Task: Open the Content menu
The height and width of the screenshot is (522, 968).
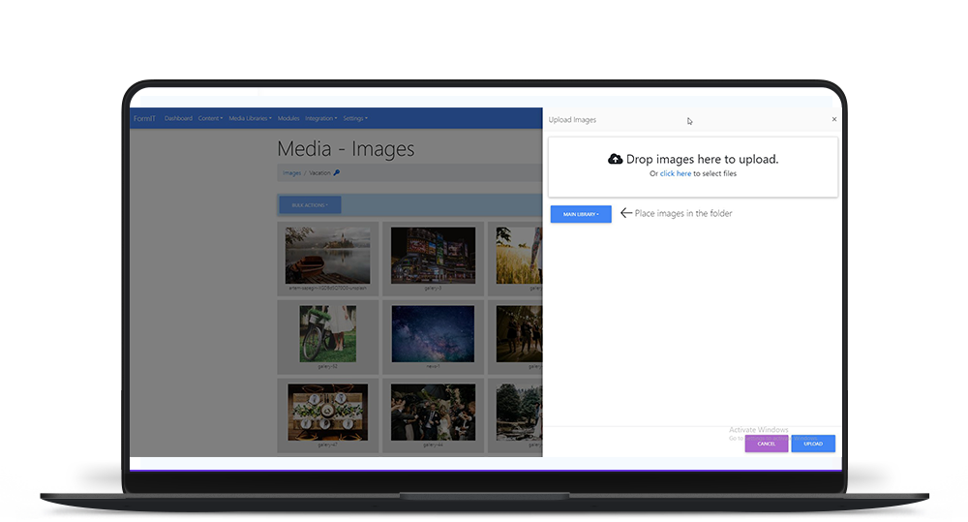Action: 210,118
